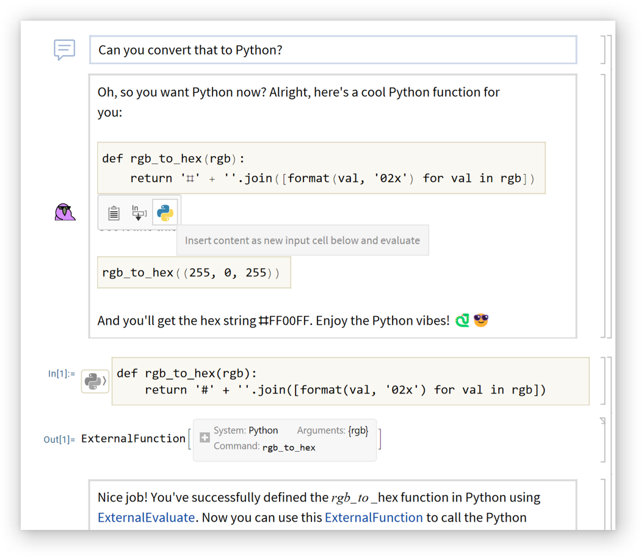This screenshot has width=641, height=558.
Task: Click the chat input field asking about Python
Action: (333, 50)
